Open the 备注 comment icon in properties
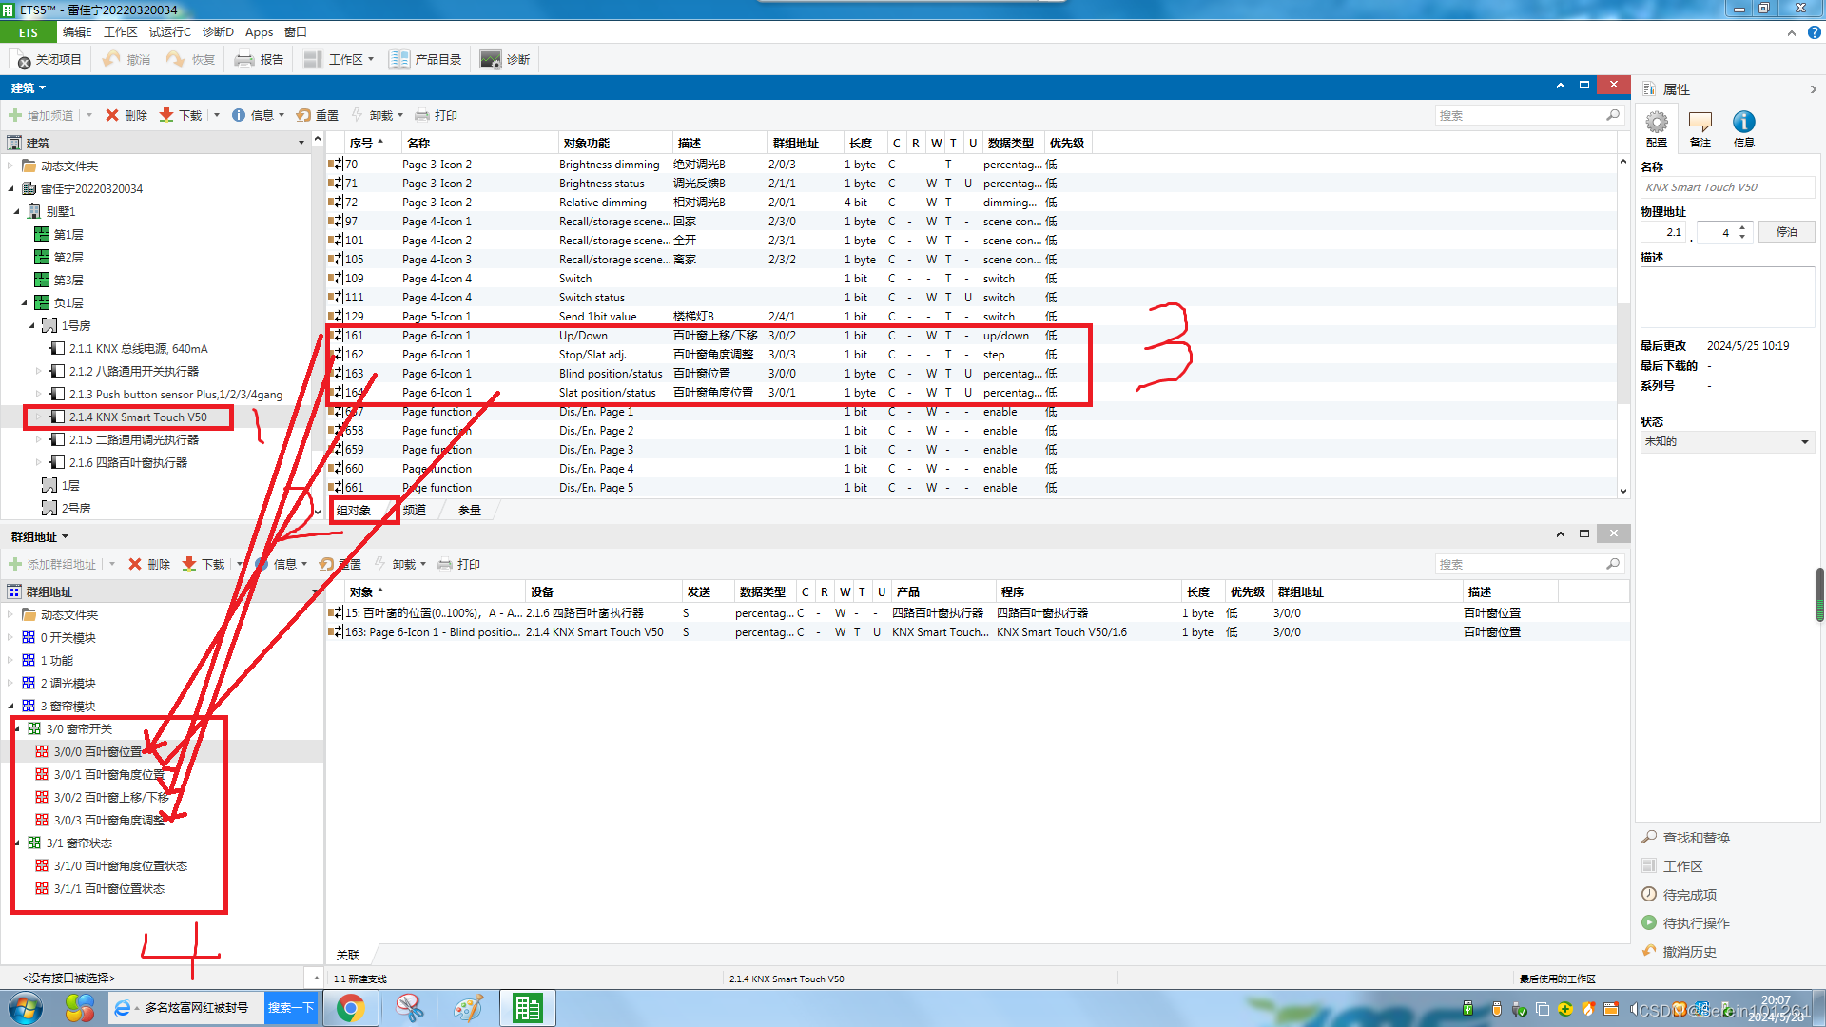The width and height of the screenshot is (1826, 1027). (x=1700, y=123)
